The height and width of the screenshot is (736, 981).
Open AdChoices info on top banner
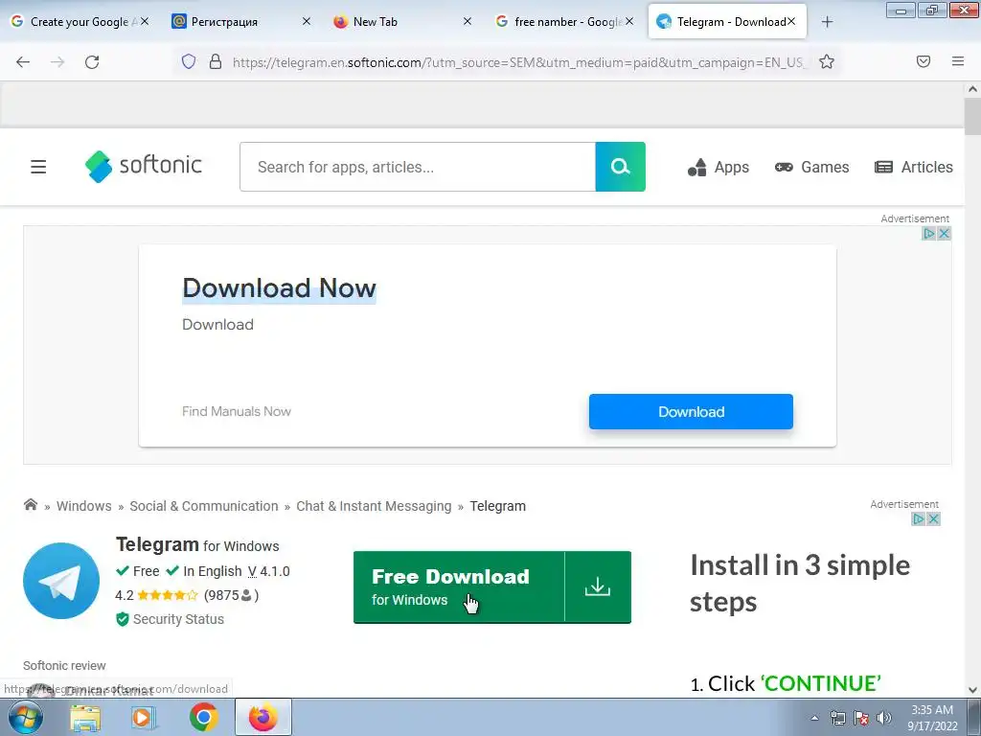929,234
